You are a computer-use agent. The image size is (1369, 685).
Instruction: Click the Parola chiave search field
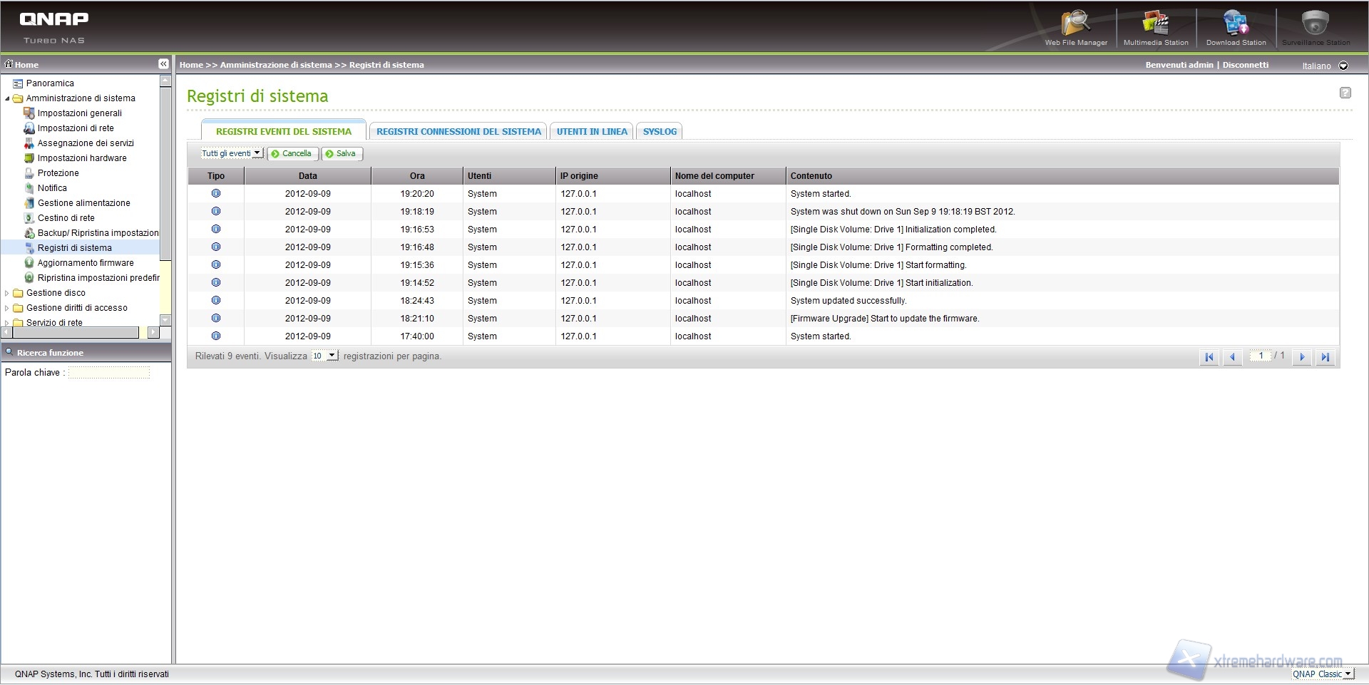109,373
